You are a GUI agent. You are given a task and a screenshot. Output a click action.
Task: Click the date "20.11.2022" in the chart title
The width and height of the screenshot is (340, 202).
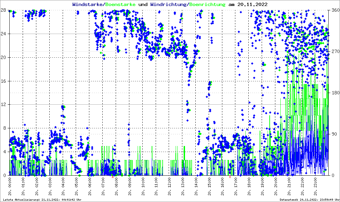(x=252, y=5)
